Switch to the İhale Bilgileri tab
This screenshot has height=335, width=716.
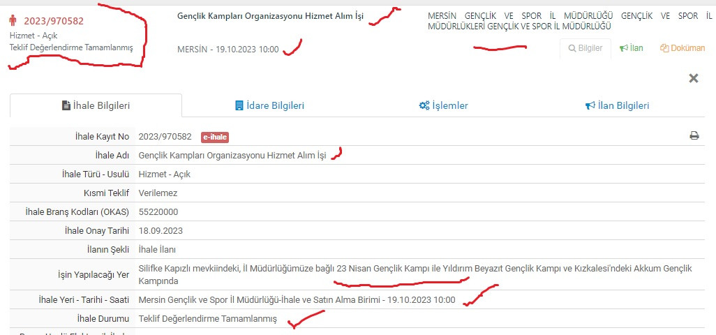(x=96, y=106)
